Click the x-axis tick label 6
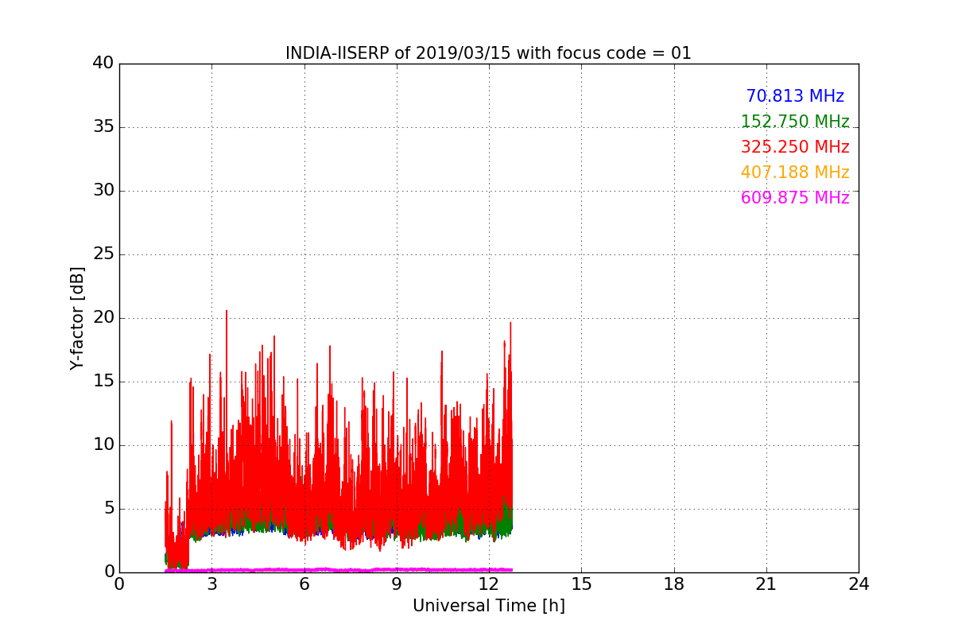 [304, 584]
